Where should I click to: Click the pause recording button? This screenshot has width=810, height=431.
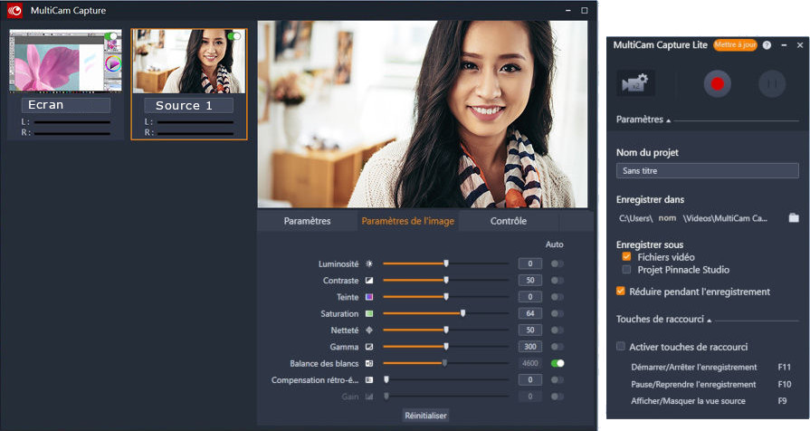[772, 83]
